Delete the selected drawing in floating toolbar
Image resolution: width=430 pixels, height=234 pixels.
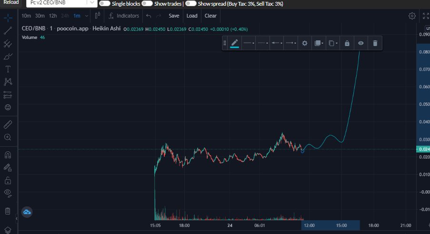tap(375, 43)
